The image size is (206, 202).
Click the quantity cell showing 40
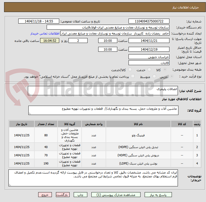[46, 147]
